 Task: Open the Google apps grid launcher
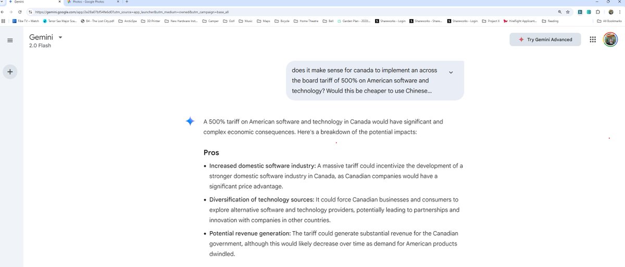click(x=592, y=39)
